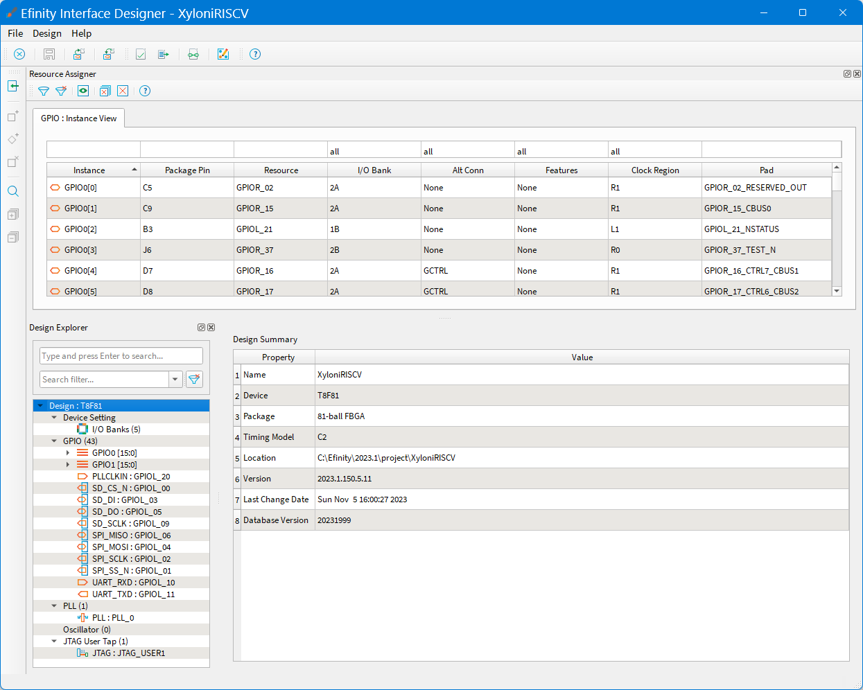Click the red X clear icon in Resource Assigner
The image size is (863, 690).
click(x=123, y=91)
